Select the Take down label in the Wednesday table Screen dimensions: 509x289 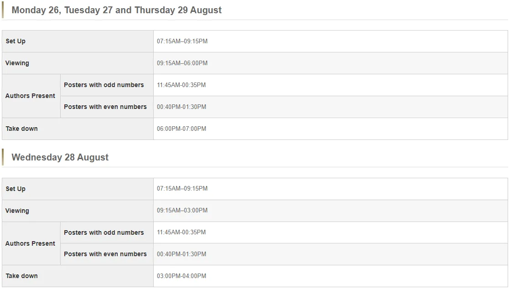pyautogui.click(x=21, y=276)
